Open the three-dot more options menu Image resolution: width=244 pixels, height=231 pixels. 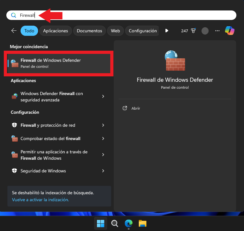[217, 31]
